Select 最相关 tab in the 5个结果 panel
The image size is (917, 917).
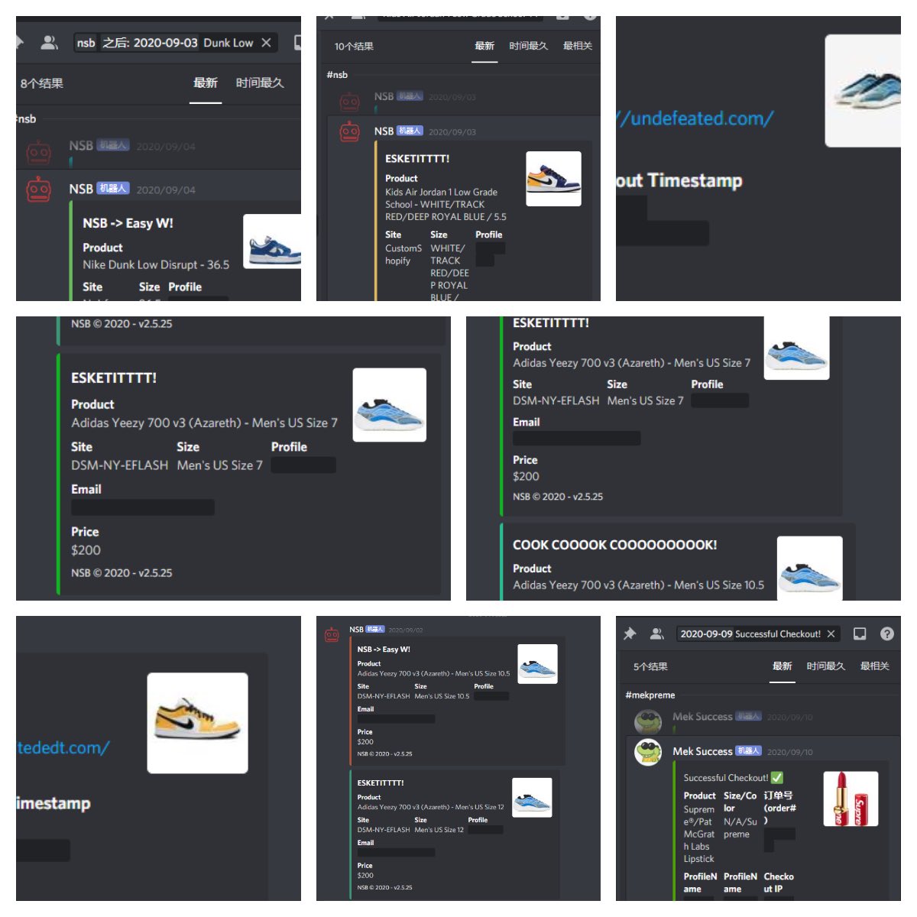click(x=875, y=666)
